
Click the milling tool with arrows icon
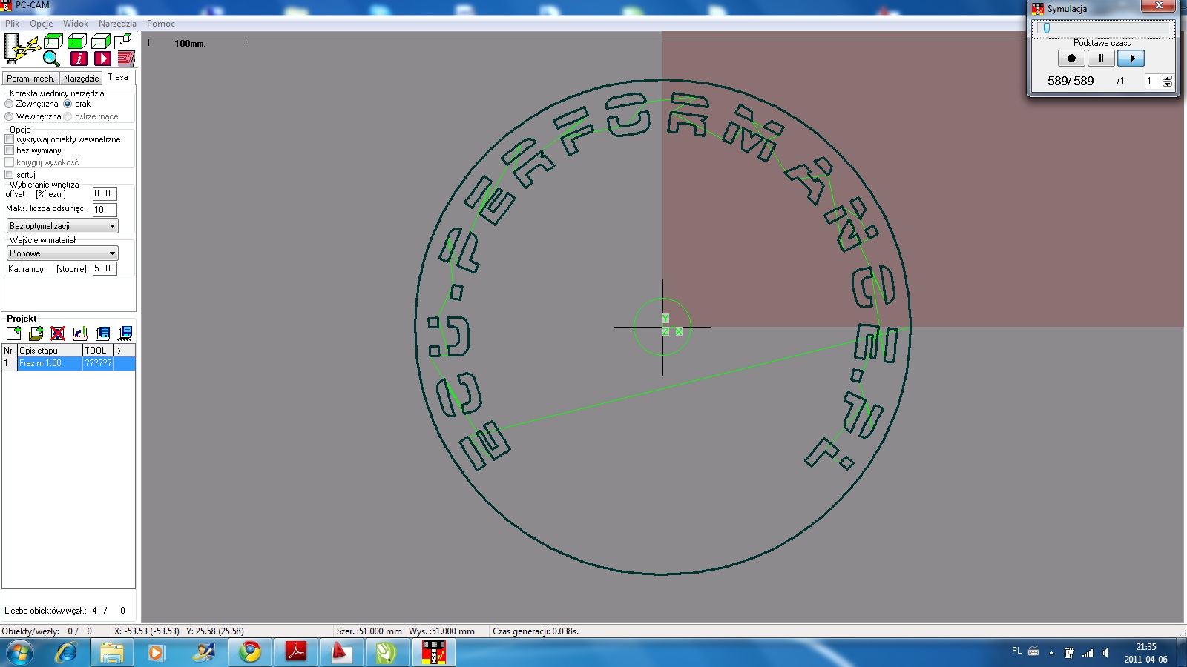[x=21, y=50]
